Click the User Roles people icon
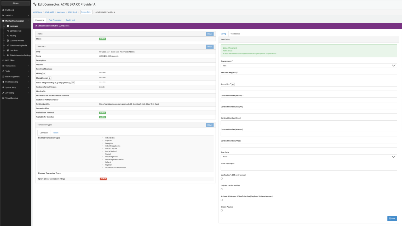This screenshot has height=226, width=402. pos(8,50)
